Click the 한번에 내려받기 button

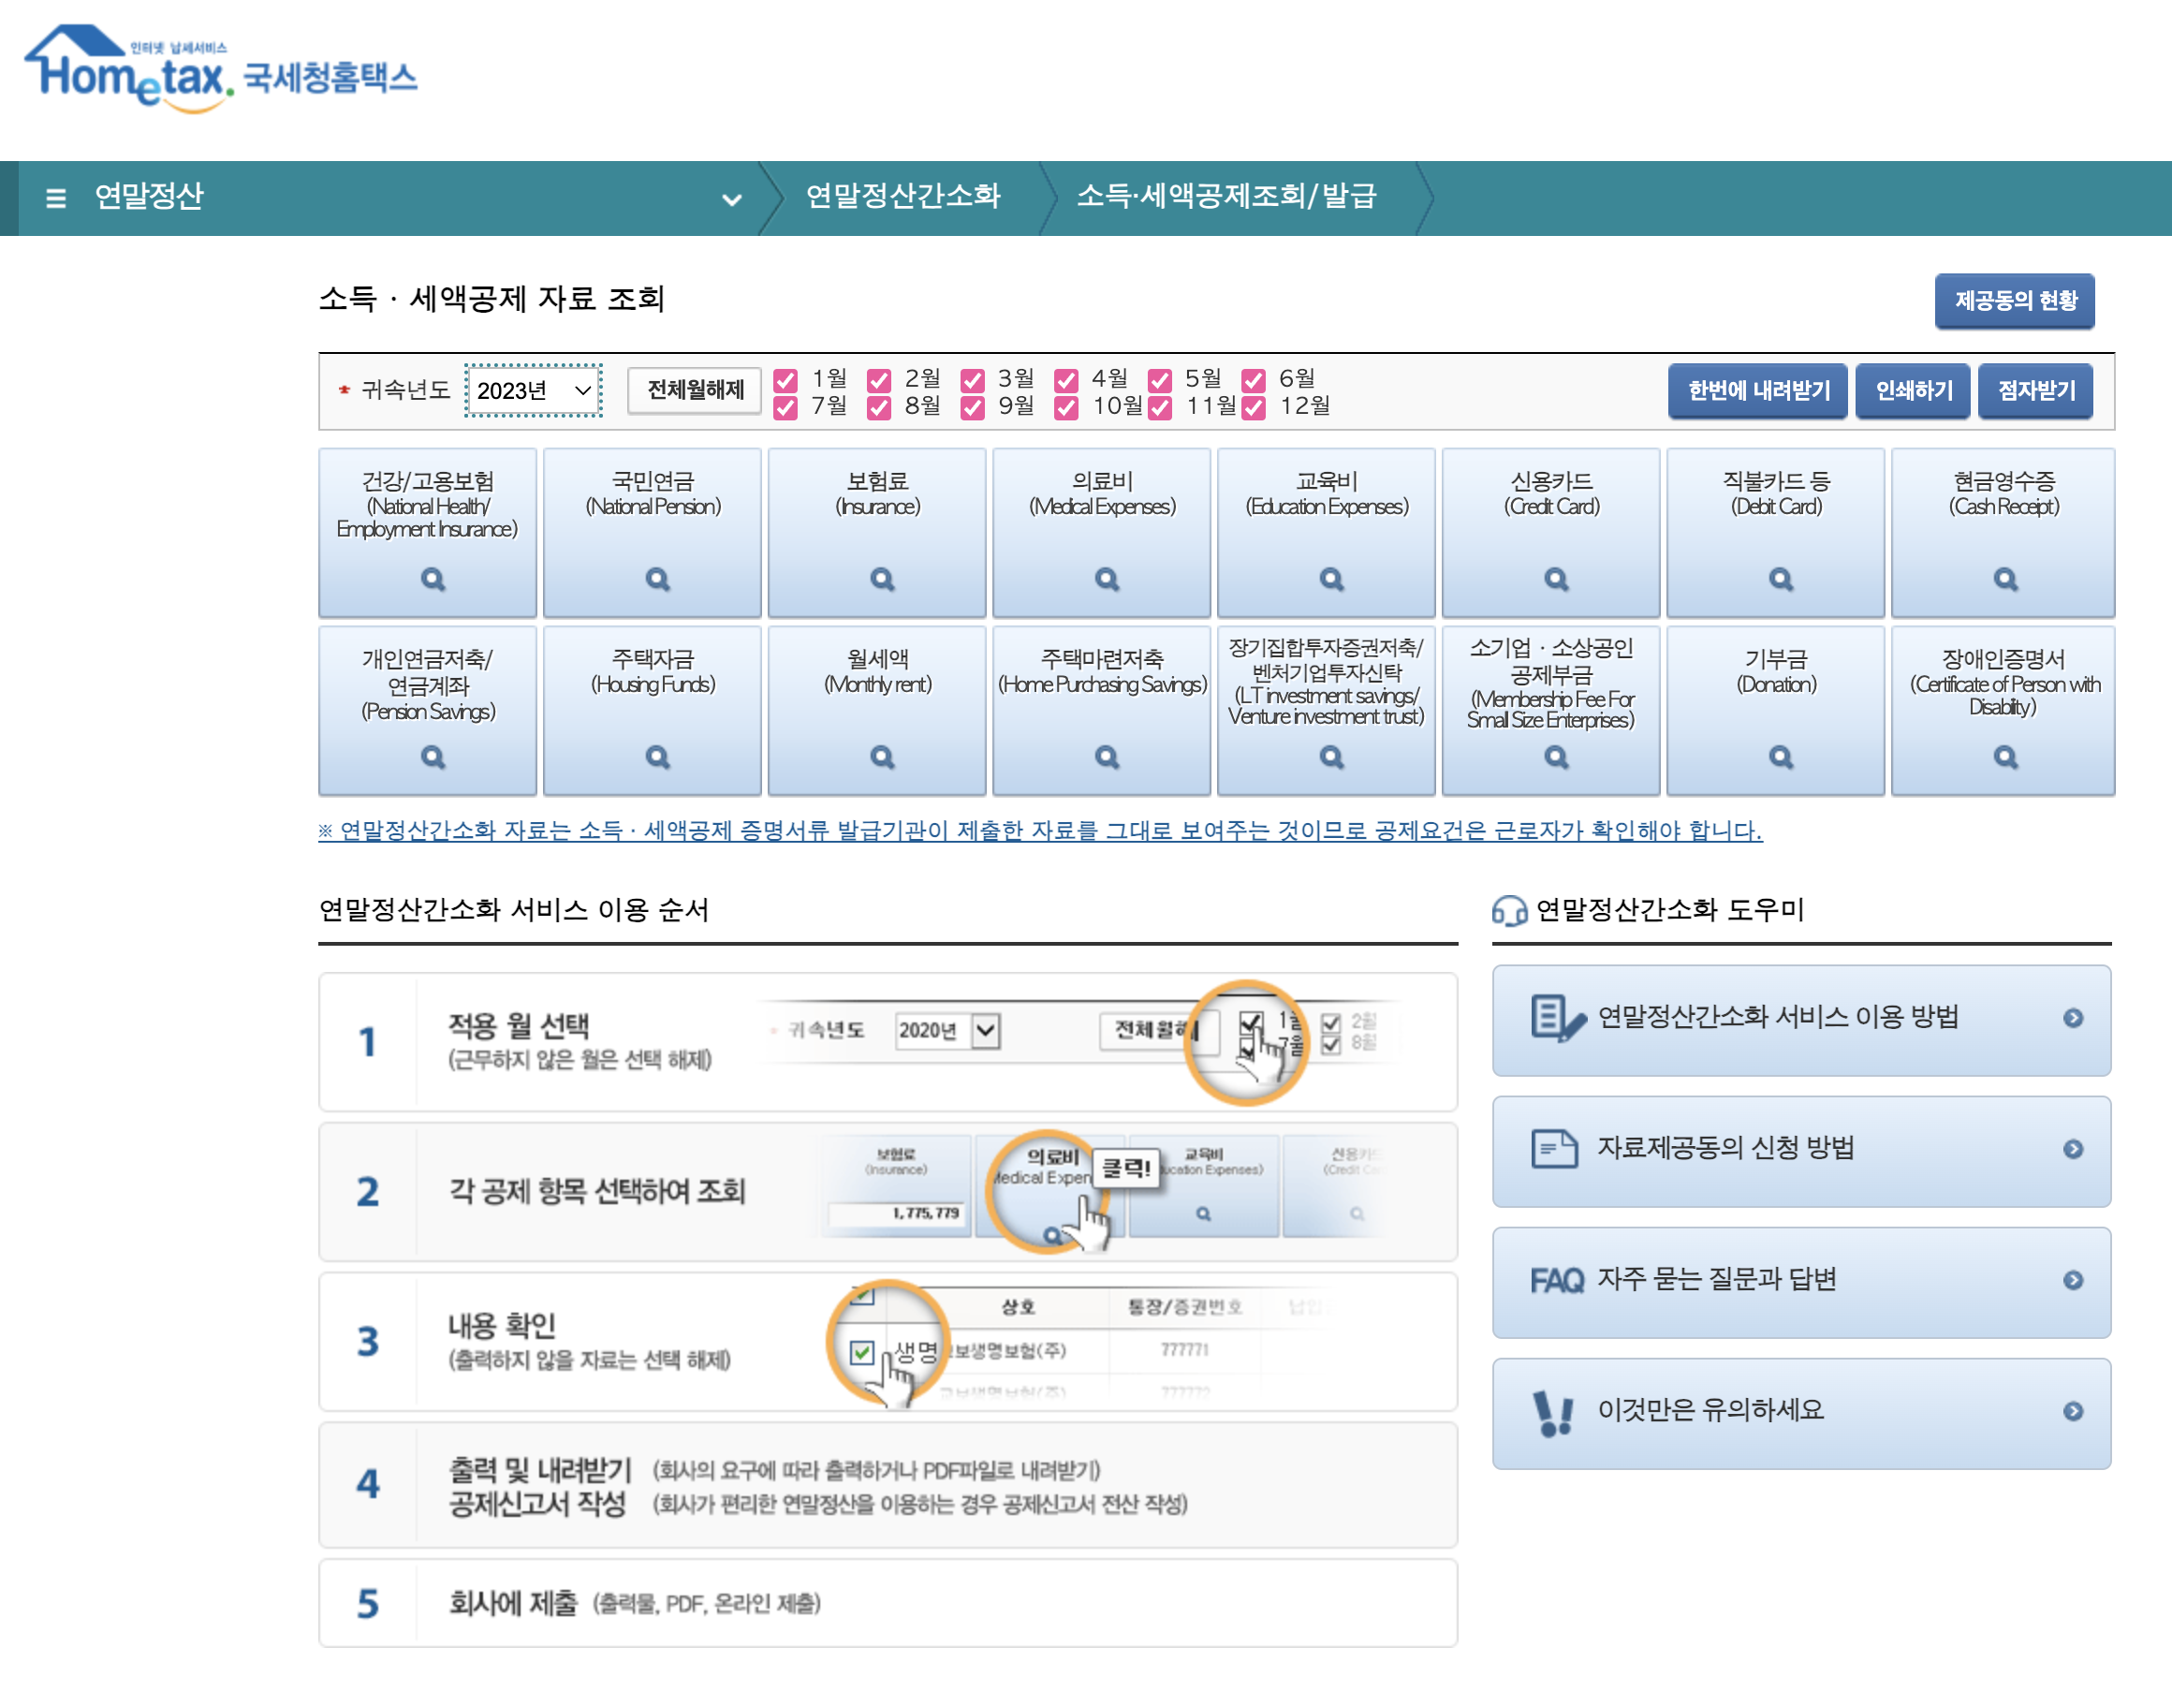[x=1757, y=390]
